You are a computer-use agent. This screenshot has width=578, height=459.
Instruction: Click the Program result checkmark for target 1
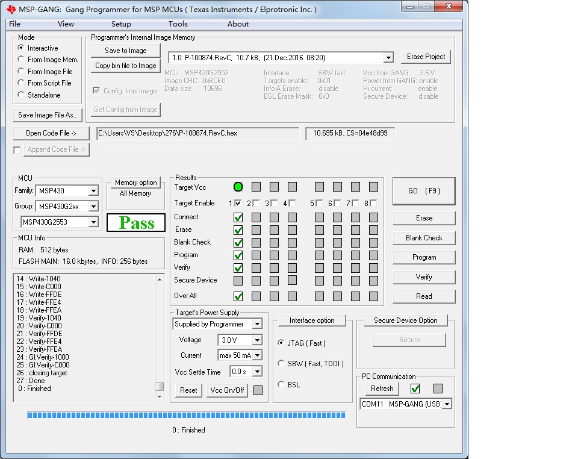tap(238, 255)
